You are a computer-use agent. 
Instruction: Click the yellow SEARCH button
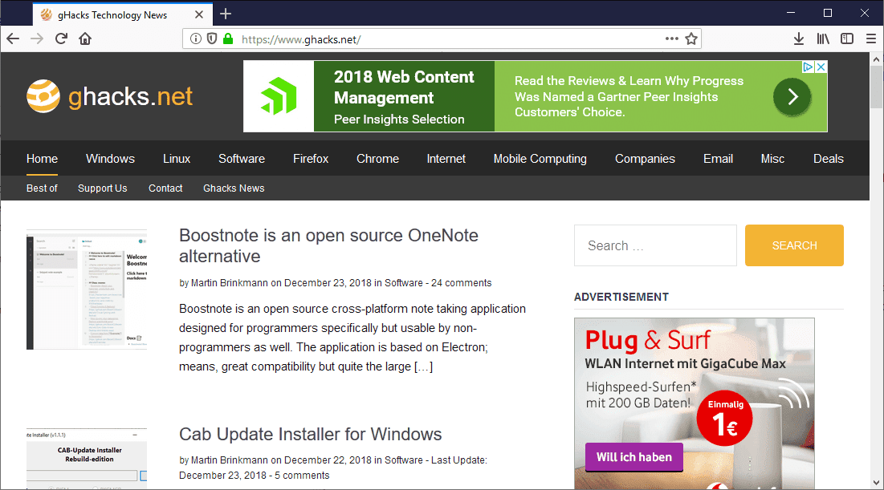794,245
